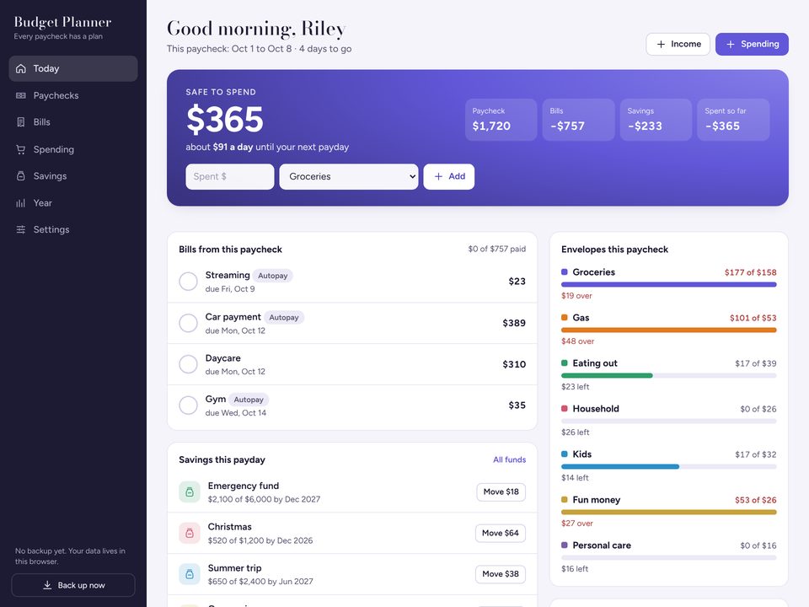Open Savings in the sidebar

(x=73, y=176)
